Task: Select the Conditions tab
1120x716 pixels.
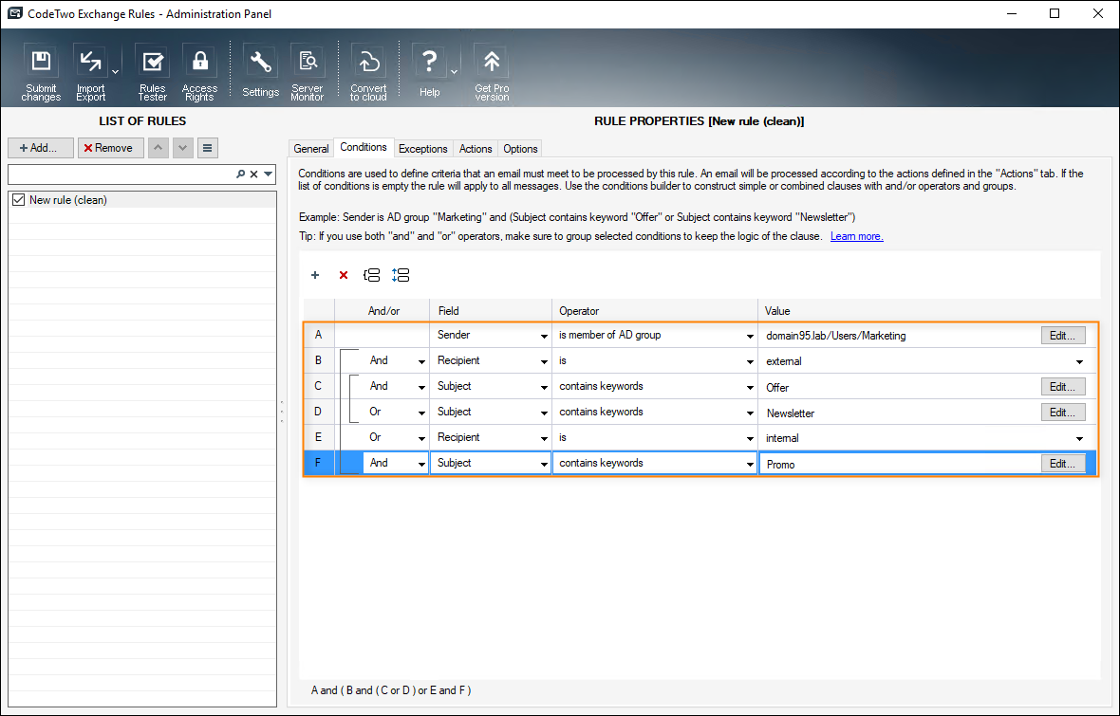Action: (x=364, y=147)
